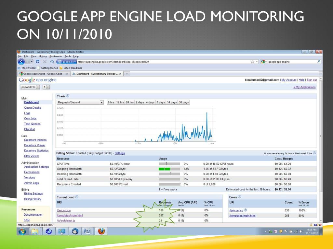Go to the Firefox home page icon
The image size is (333, 249).
pyautogui.click(x=52, y=62)
